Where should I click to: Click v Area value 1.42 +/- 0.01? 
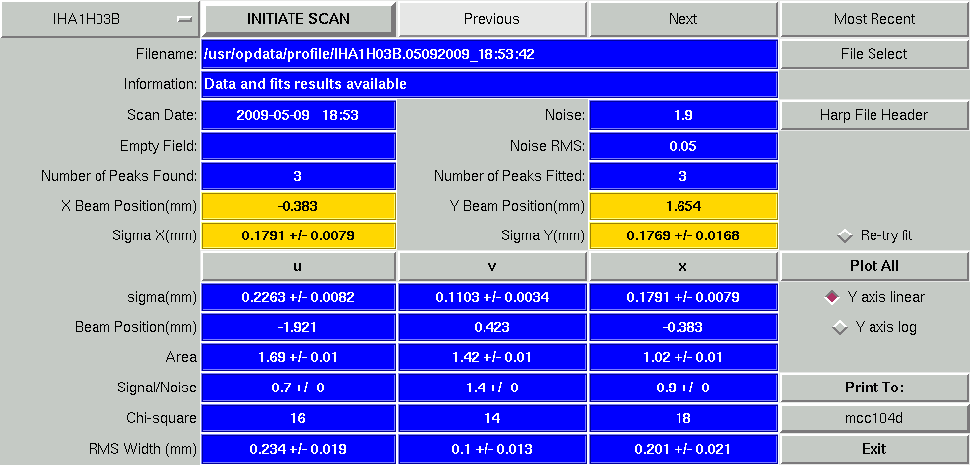[491, 357]
